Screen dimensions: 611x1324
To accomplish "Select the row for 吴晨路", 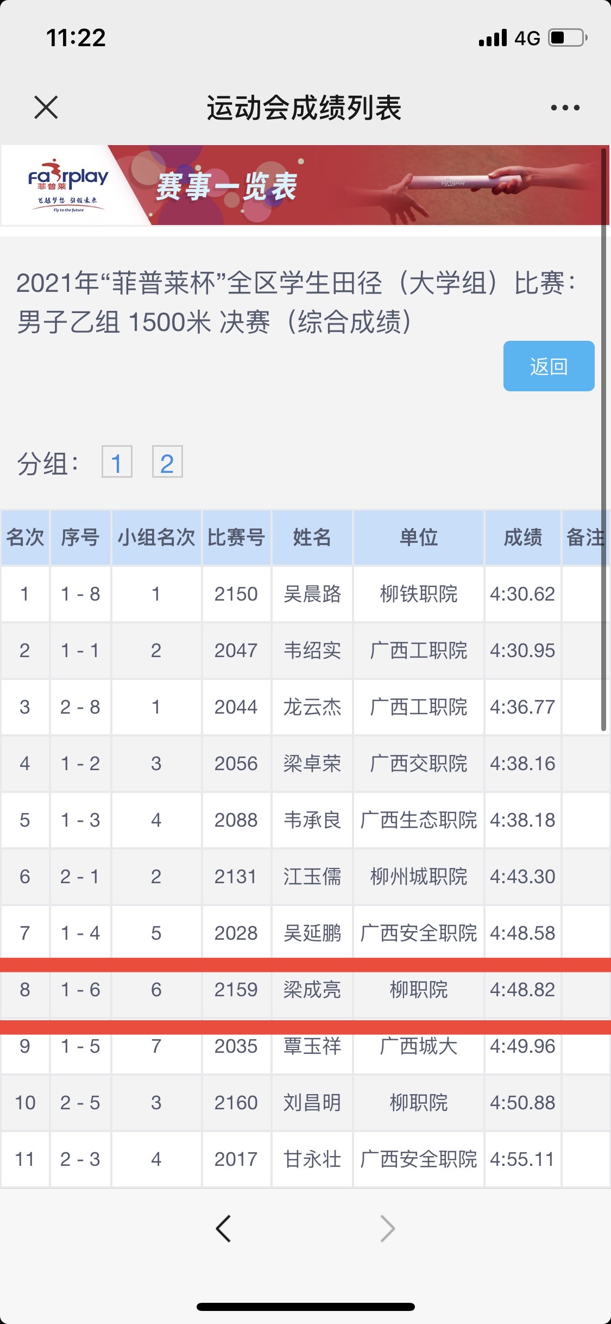I will (x=312, y=594).
